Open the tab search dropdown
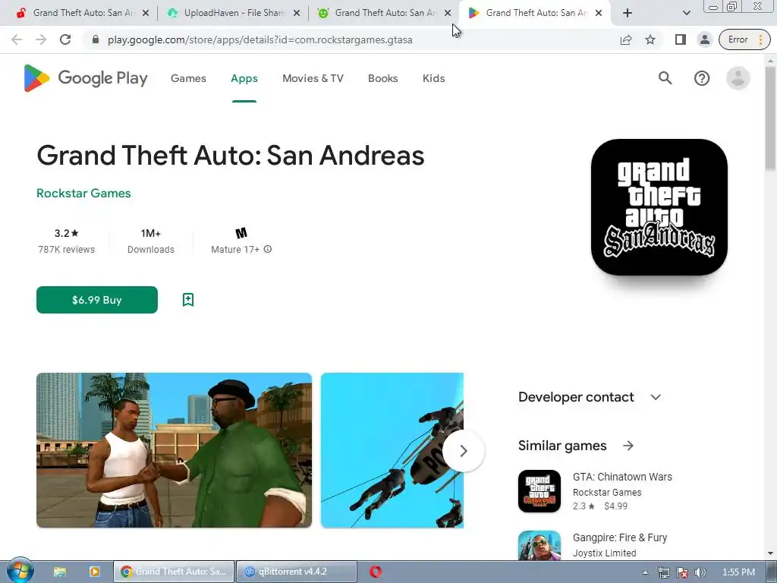Screen dimensions: 777x583 point(686,13)
